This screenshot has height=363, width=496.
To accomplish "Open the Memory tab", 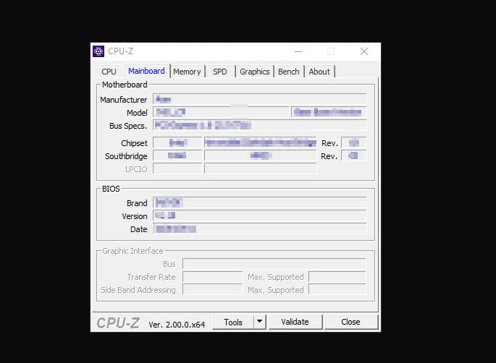I will 187,72.
